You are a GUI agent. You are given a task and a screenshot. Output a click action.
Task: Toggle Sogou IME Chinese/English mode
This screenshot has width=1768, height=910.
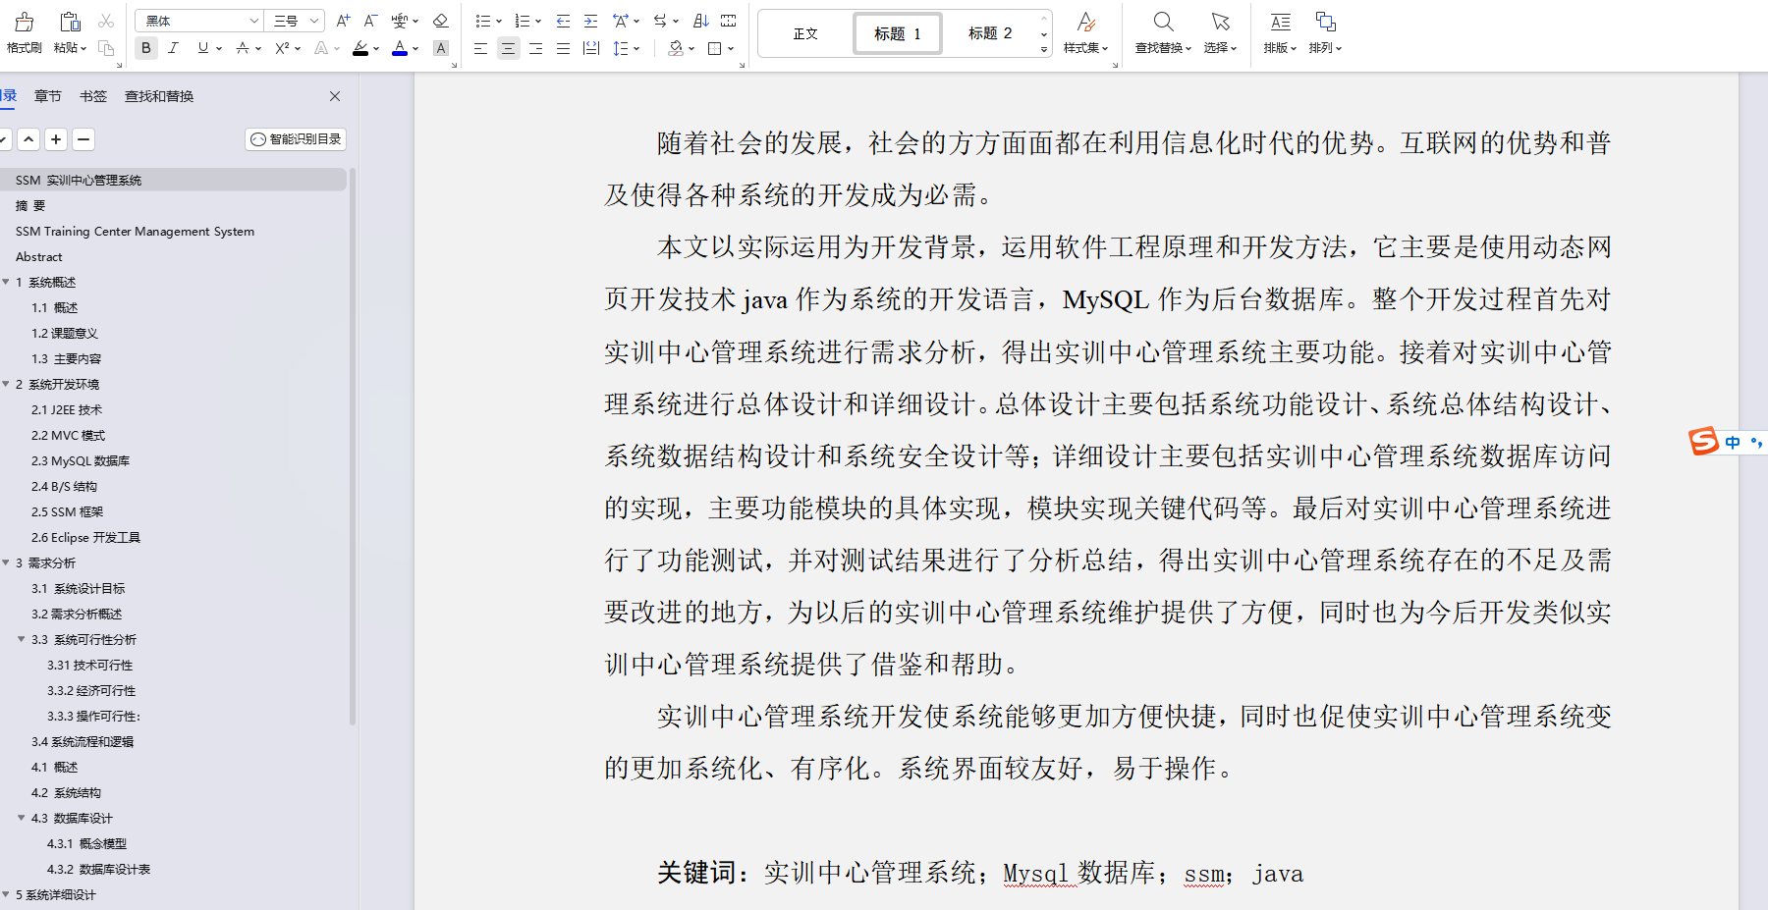pos(1732,442)
